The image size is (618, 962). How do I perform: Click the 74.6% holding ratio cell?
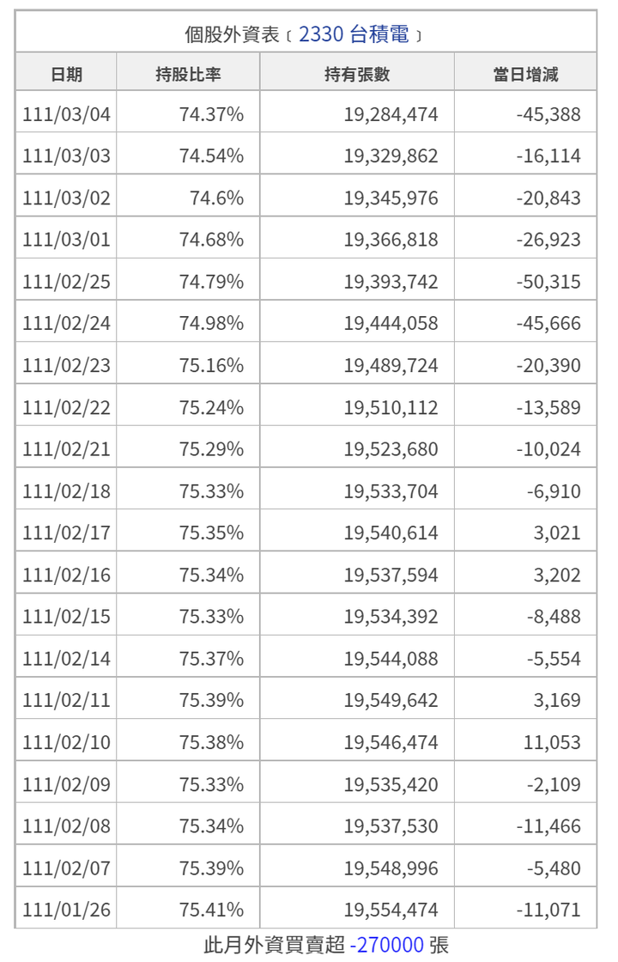(216, 198)
